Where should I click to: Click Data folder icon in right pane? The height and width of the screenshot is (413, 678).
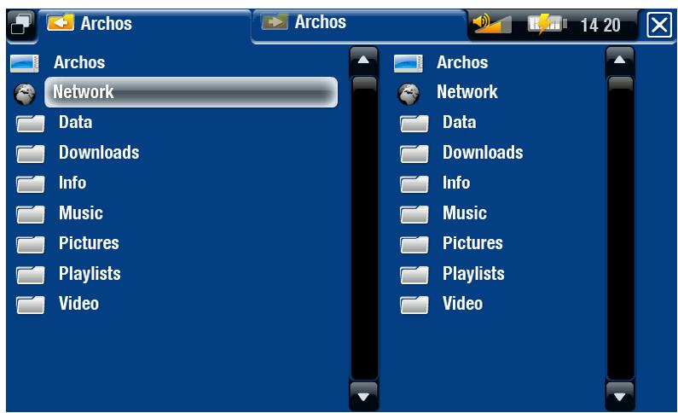(x=414, y=124)
